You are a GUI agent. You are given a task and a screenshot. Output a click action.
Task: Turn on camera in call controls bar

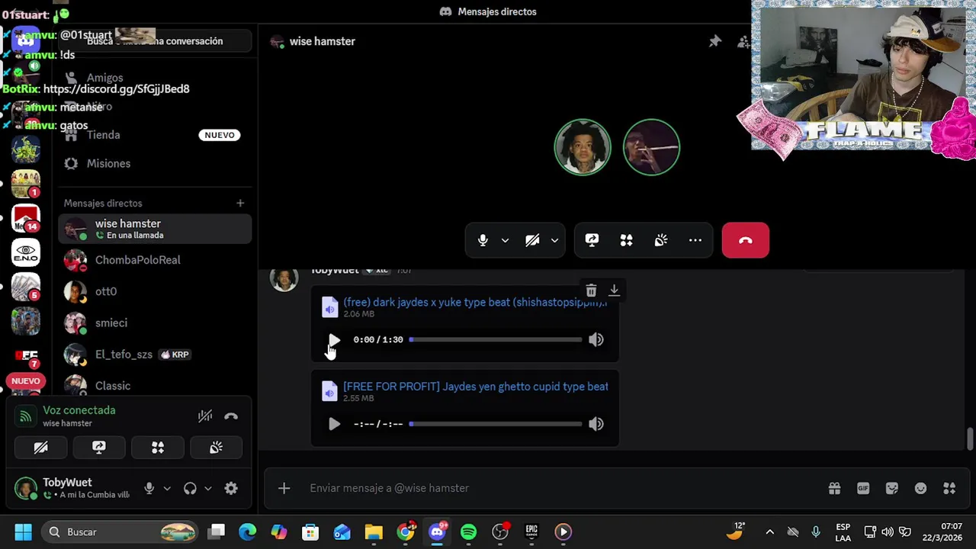532,240
